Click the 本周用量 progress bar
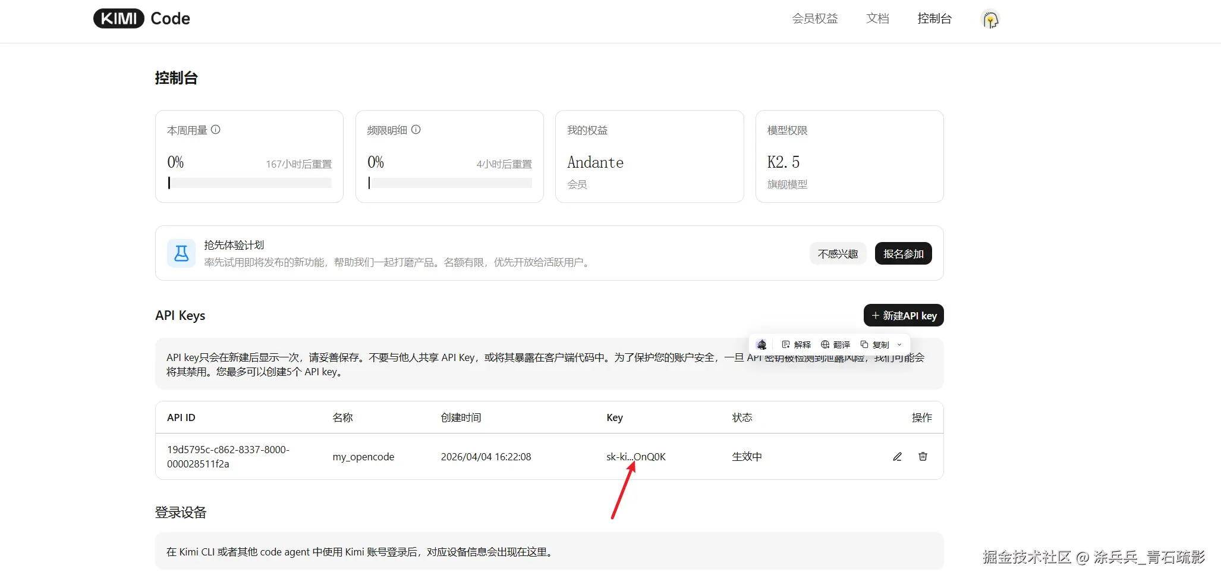This screenshot has height=581, width=1221. tap(250, 183)
